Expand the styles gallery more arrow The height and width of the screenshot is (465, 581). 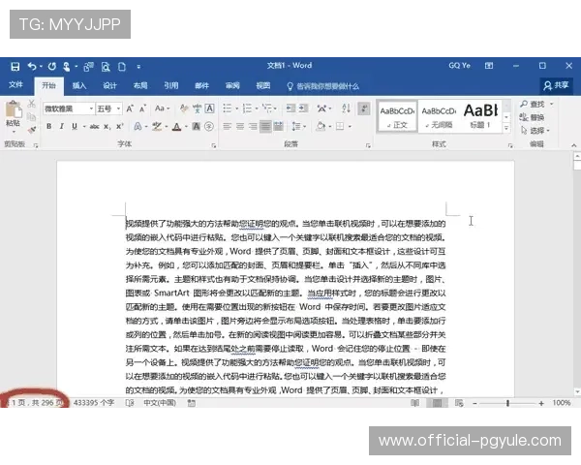pyautogui.click(x=506, y=128)
